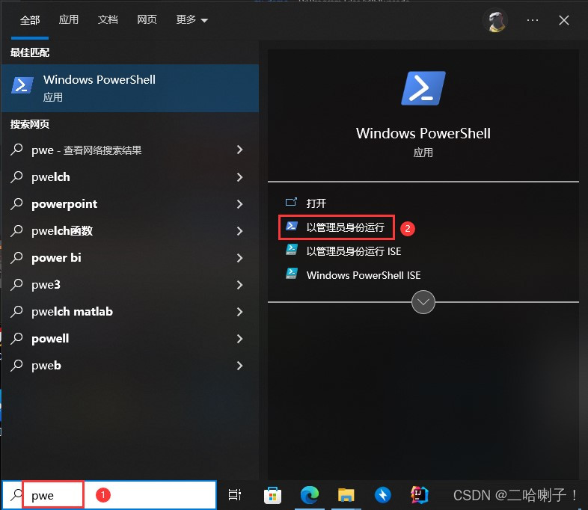
Task: Click the Open (打开) action
Action: [x=316, y=203]
